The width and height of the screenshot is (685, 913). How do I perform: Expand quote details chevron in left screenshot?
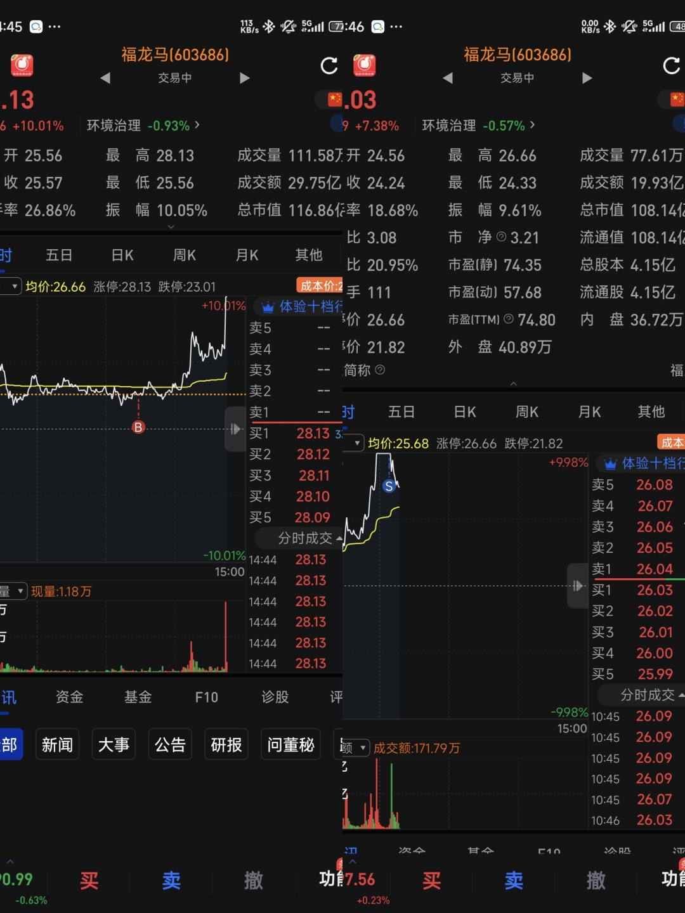171,226
